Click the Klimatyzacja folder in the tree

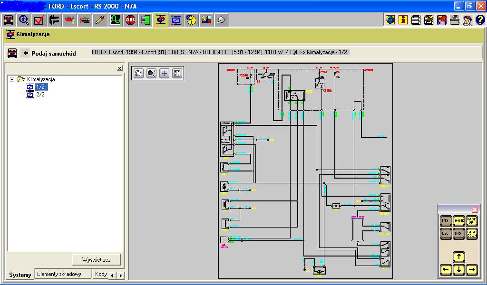coord(41,79)
